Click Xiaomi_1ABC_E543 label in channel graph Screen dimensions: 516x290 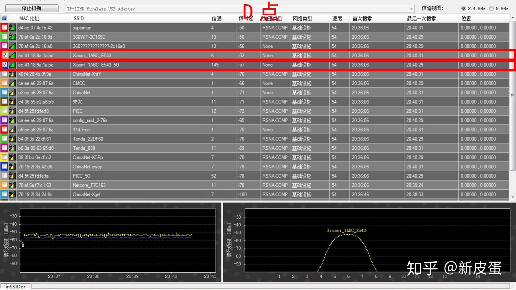pos(346,230)
